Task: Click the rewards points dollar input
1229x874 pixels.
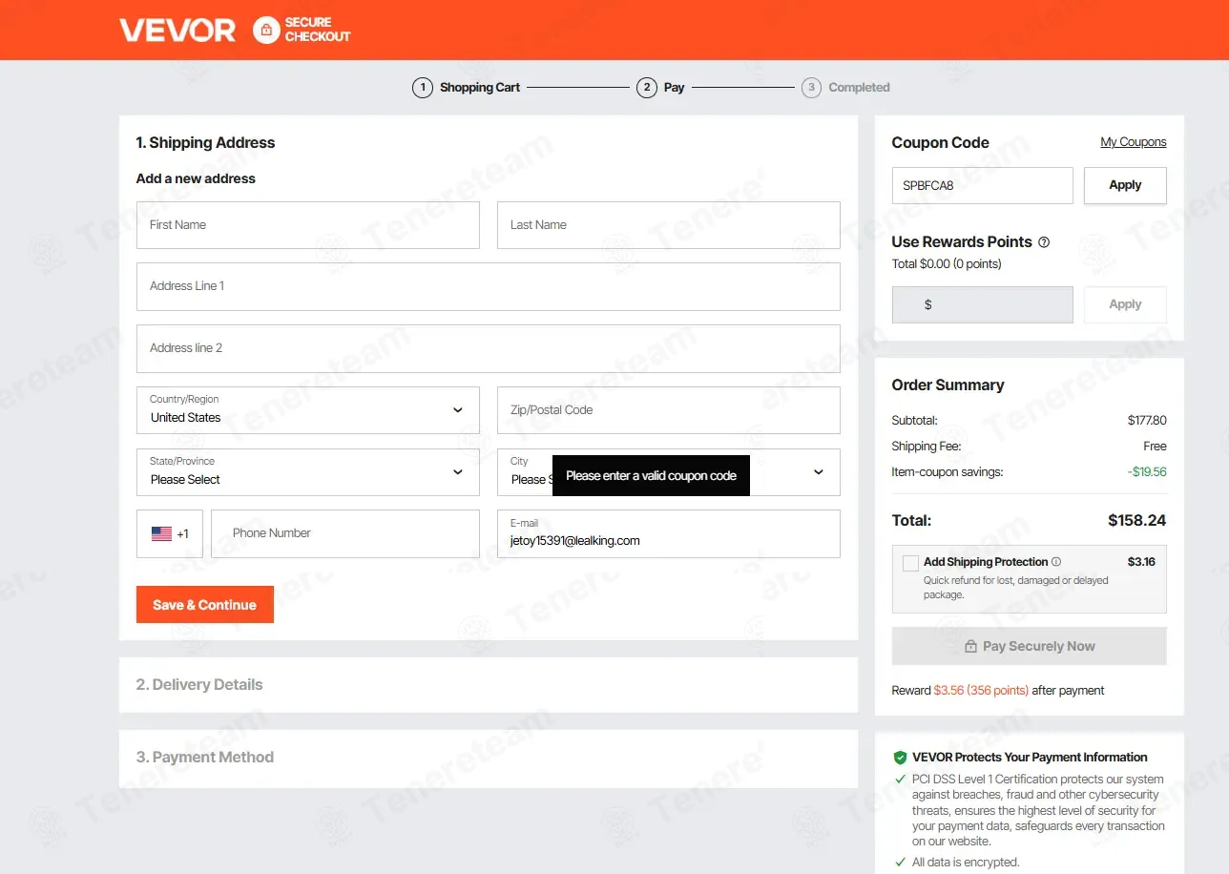Action: [x=983, y=304]
